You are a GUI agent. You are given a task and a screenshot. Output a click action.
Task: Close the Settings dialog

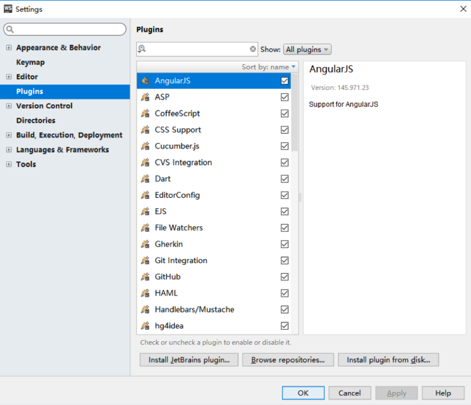[463, 9]
